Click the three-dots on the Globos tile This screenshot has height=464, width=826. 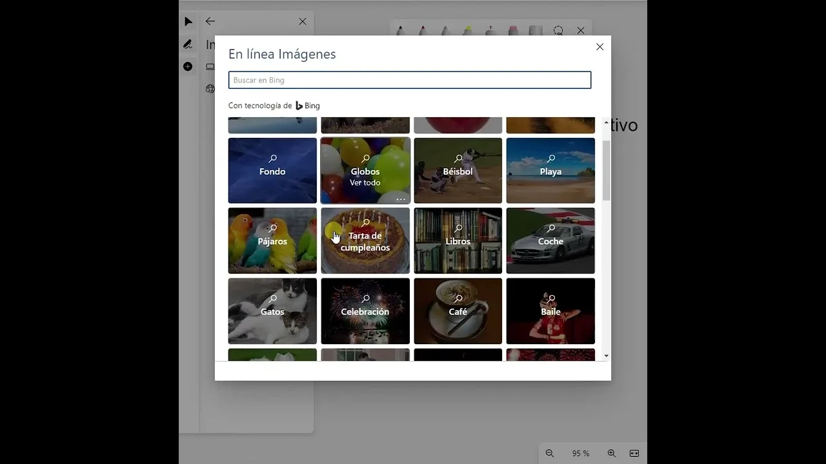[x=401, y=199]
